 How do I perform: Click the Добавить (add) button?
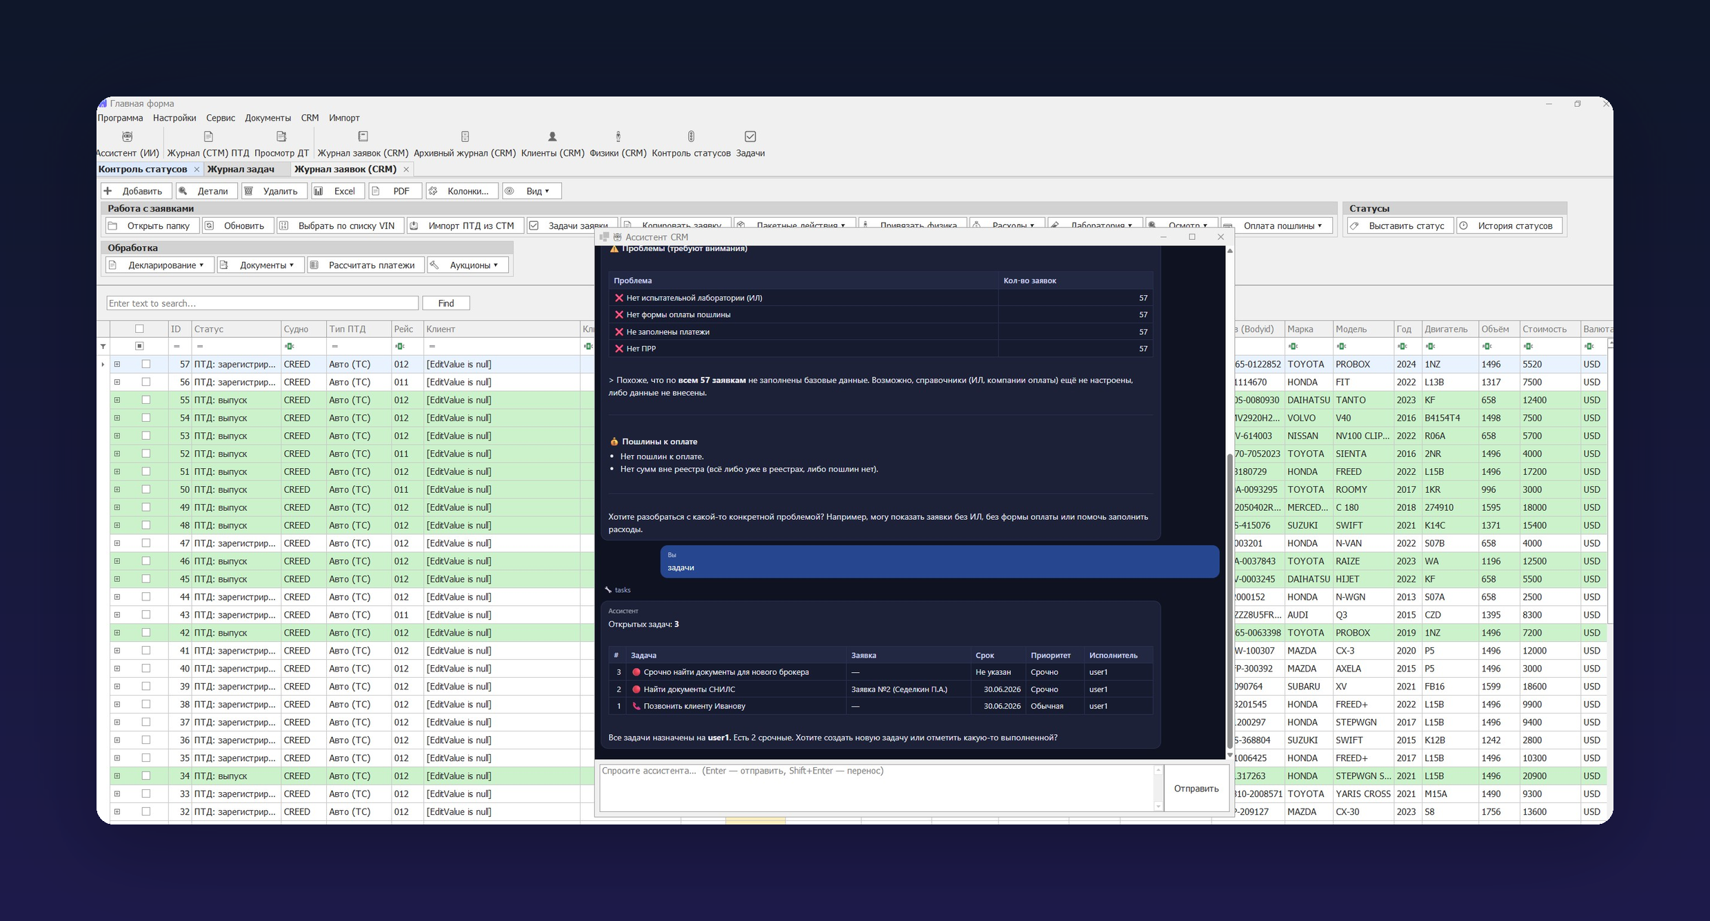pyautogui.click(x=136, y=191)
